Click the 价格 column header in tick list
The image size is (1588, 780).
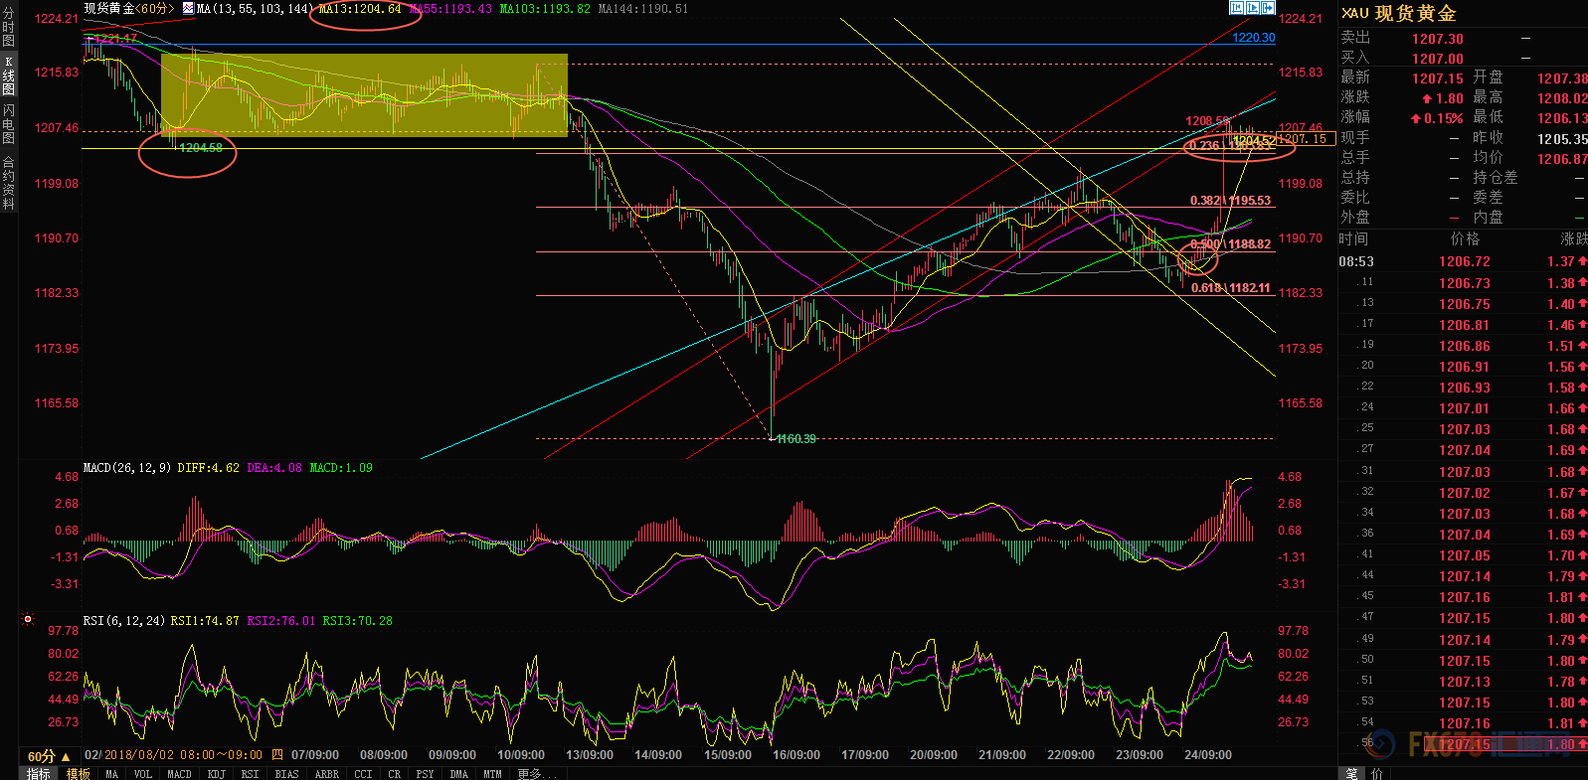click(1465, 238)
